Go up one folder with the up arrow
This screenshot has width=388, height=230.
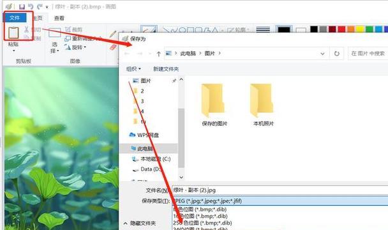coord(159,54)
